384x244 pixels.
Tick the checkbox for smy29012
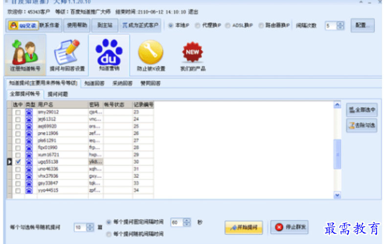point(18,112)
